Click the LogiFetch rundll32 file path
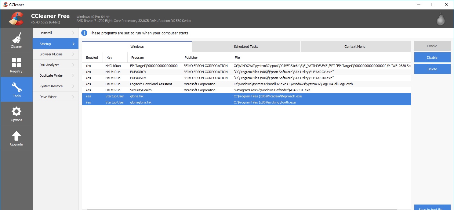Screen dimensions: 454x210 (293, 84)
